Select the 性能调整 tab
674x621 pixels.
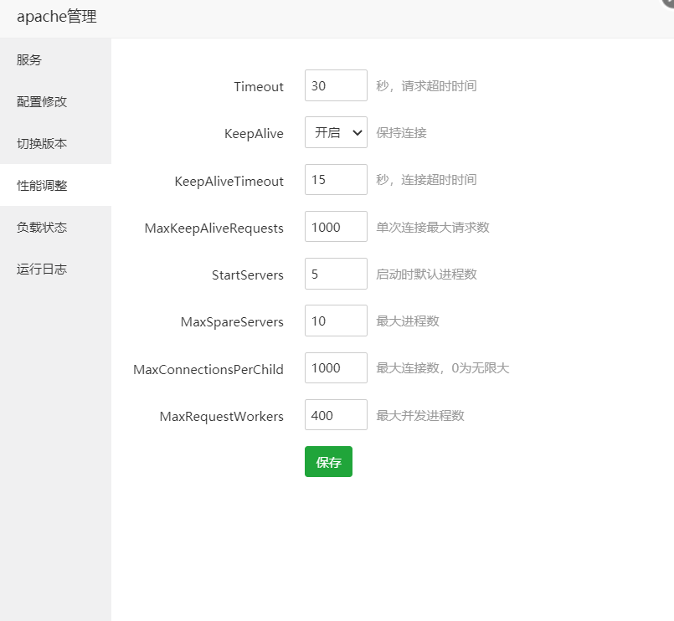pos(55,185)
